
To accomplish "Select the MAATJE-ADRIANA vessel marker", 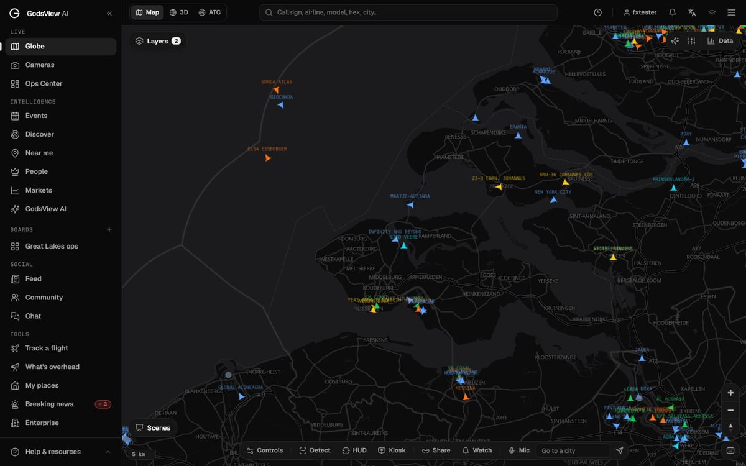I will 410,204.
